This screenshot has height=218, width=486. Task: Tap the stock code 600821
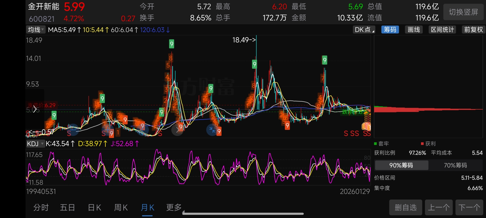click(42, 19)
